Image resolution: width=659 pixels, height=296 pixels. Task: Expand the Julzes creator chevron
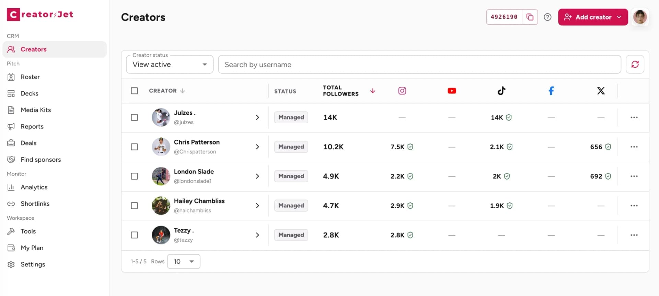click(x=257, y=118)
